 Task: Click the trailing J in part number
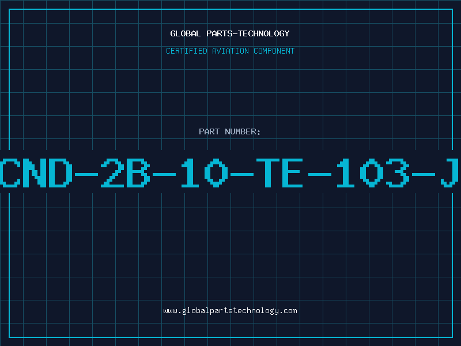449,173
